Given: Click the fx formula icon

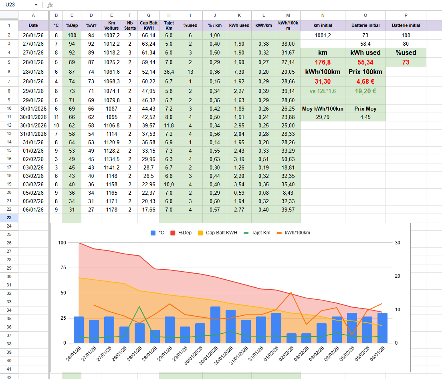Looking at the screenshot, I should 50,5.
